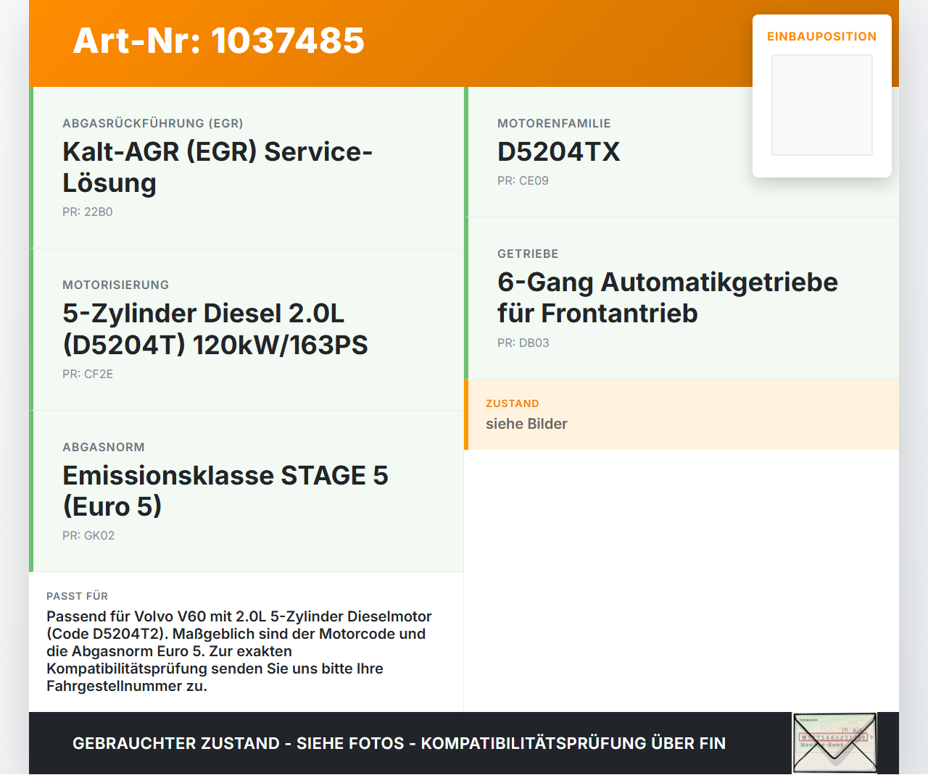Click the PR: CE09 code
This screenshot has width=928, height=775.
523,181
